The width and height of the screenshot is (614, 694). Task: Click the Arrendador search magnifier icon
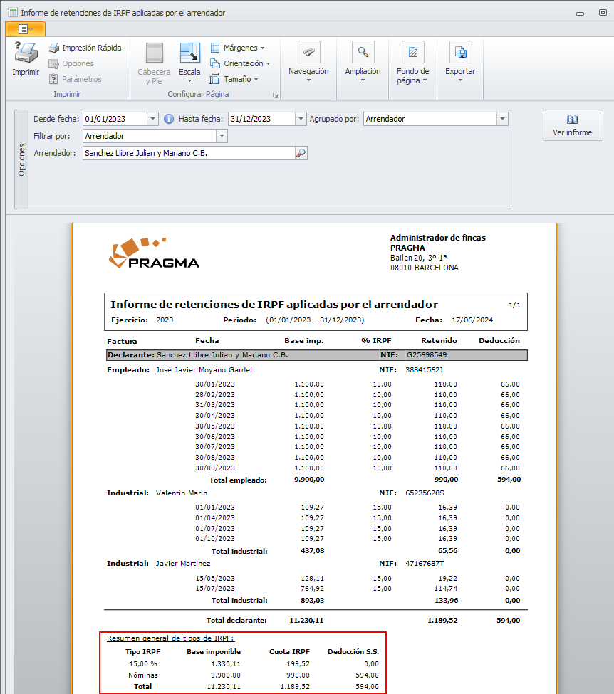[301, 153]
